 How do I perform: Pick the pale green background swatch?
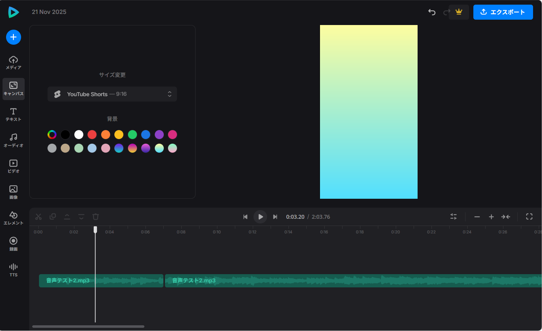click(x=79, y=148)
